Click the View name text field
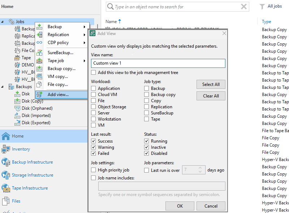The image size is (289, 213). 158,63
